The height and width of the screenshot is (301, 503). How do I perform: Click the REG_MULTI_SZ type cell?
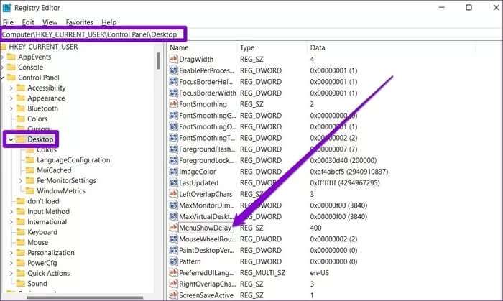pyautogui.click(x=262, y=273)
